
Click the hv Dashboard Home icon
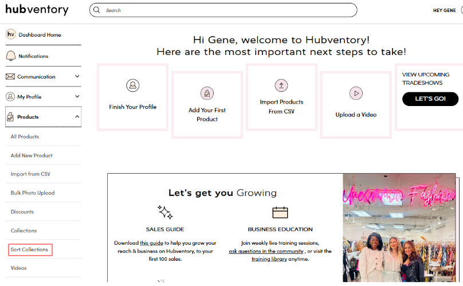(x=11, y=34)
